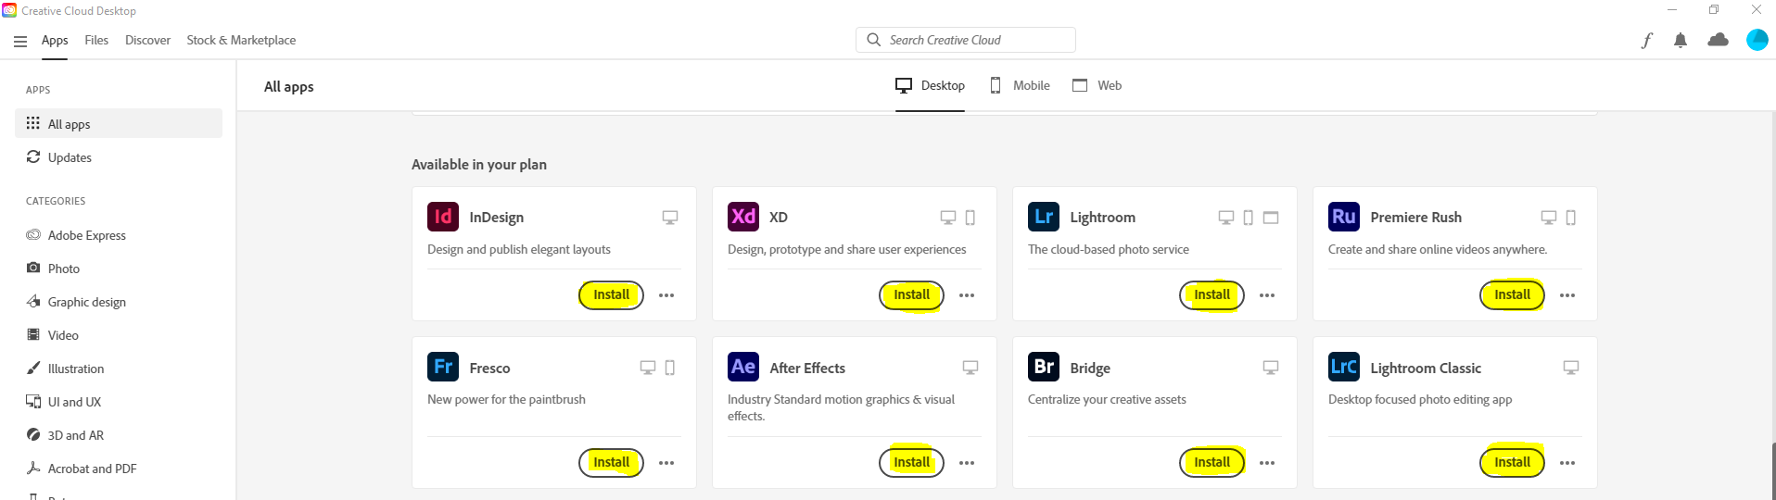Open more options for XD
1776x500 pixels.
[x=967, y=295]
